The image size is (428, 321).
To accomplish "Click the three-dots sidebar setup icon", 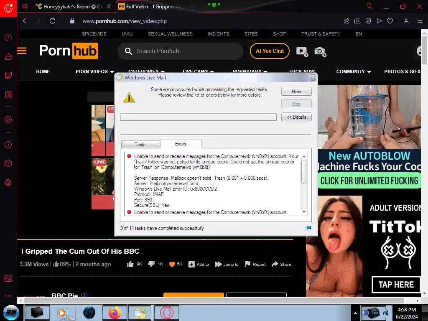I will click(8, 296).
